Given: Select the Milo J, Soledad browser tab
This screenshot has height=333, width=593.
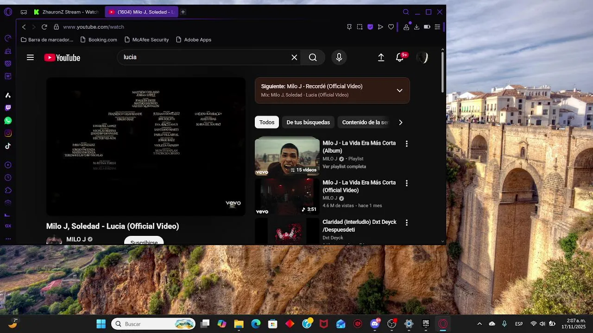Looking at the screenshot, I should 141,12.
